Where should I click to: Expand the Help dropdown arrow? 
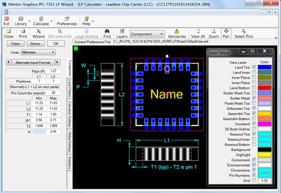93,21
